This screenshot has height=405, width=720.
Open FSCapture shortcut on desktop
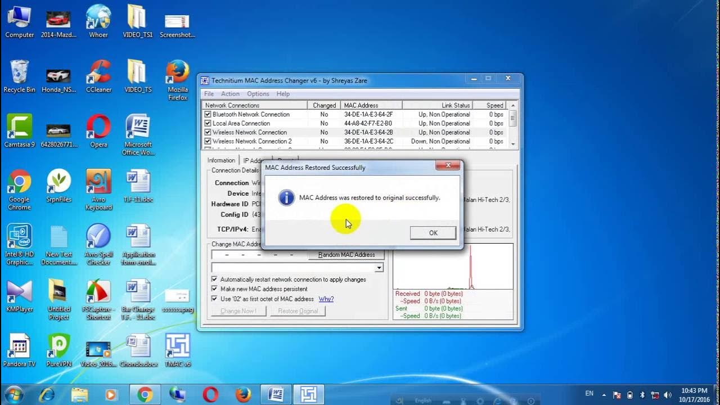coord(98,300)
